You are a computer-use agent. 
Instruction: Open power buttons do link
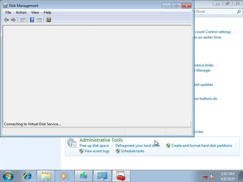(x=206, y=99)
